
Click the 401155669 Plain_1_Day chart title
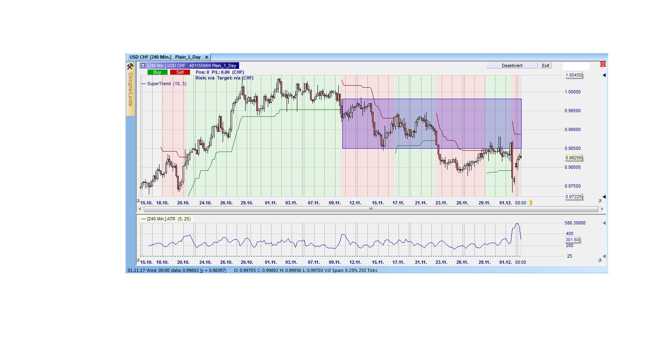coord(212,66)
